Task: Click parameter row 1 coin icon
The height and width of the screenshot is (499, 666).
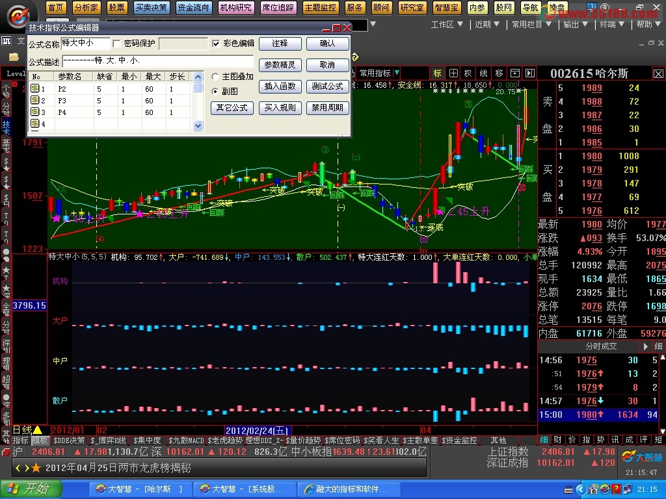Action: click(35, 88)
